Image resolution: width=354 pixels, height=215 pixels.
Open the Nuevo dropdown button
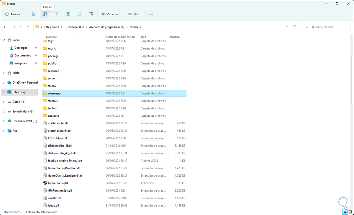(14, 14)
